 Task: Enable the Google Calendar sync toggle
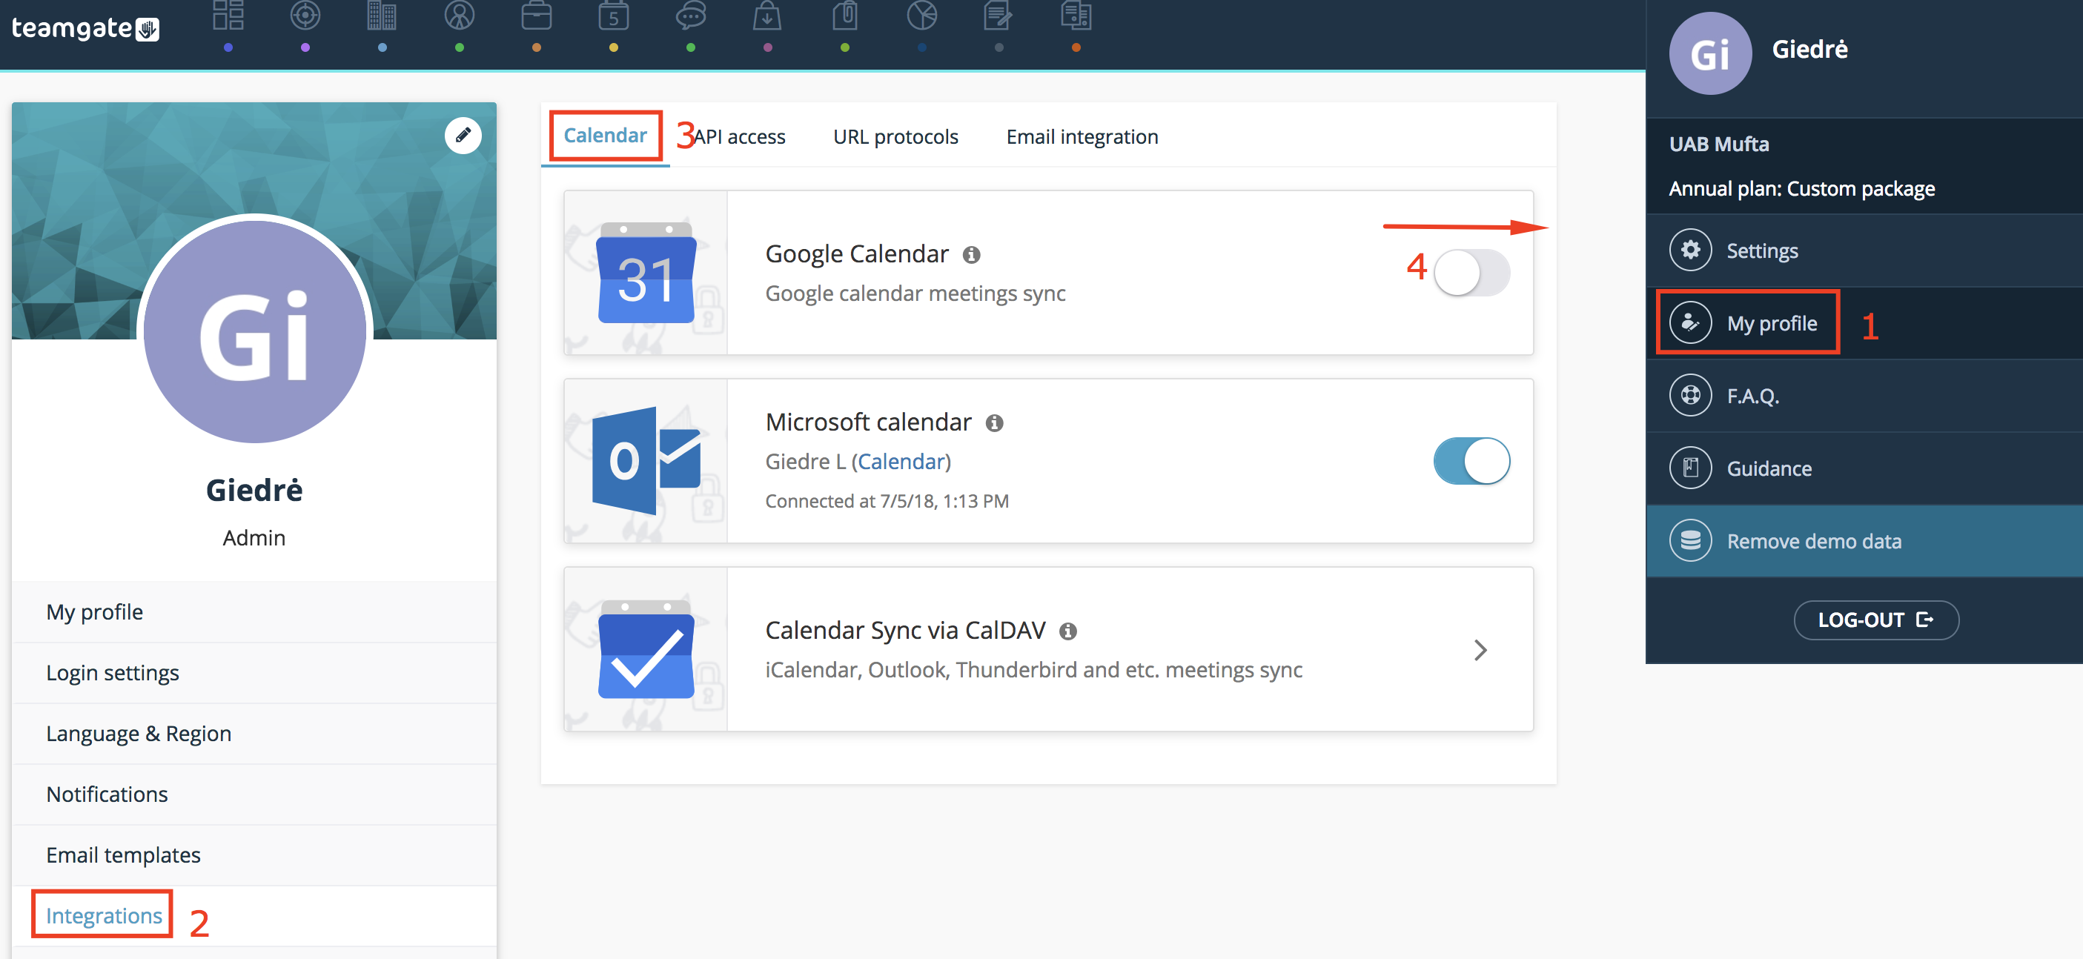[1471, 273]
